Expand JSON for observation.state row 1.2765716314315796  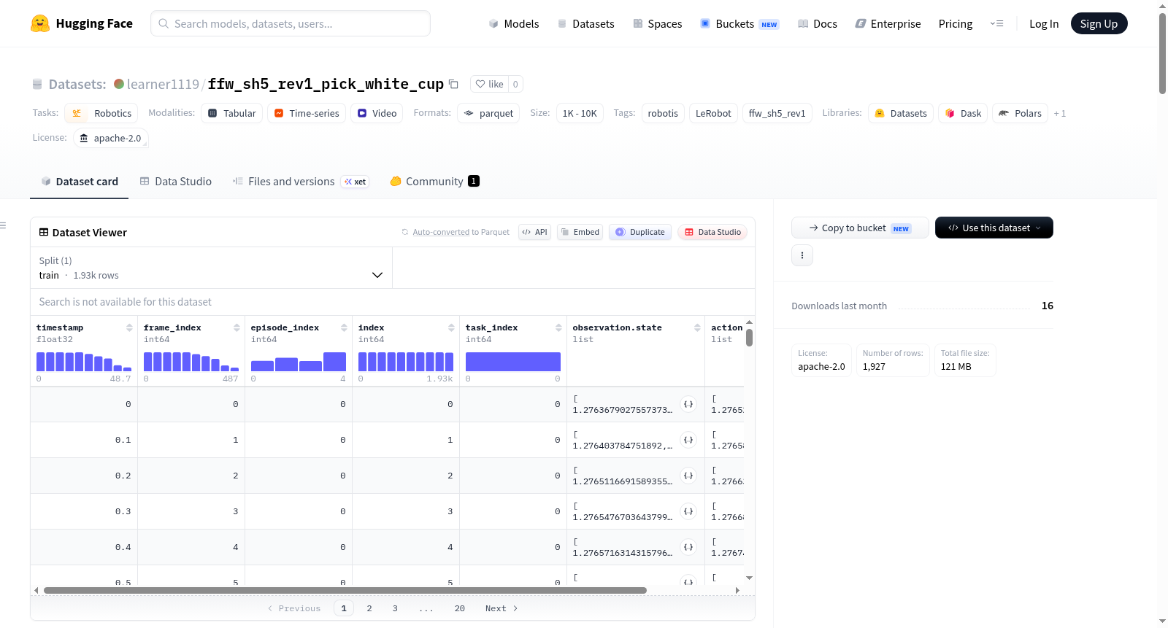[x=688, y=547]
